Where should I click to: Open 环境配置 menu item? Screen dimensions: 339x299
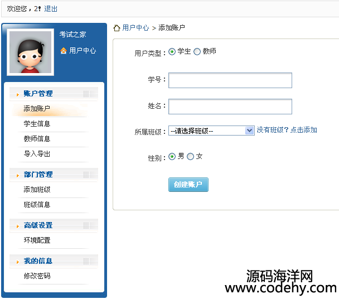tap(37, 240)
